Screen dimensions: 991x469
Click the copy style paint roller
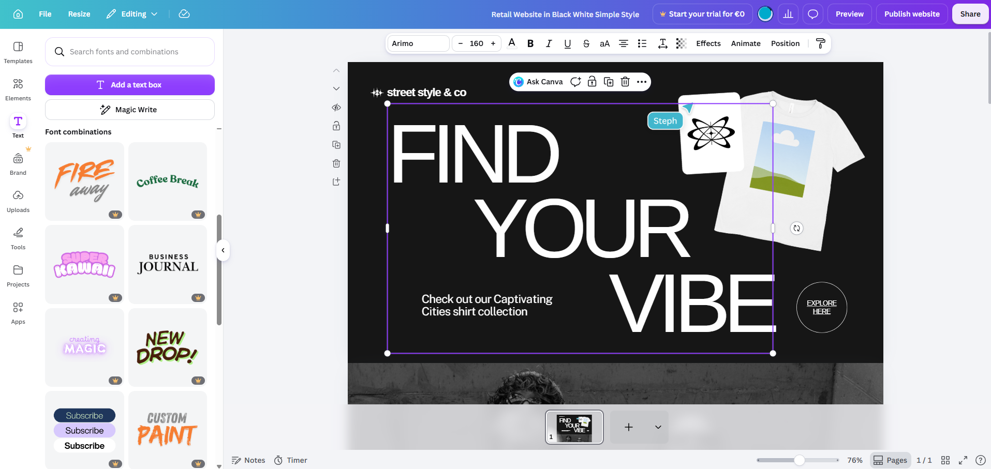pos(821,43)
